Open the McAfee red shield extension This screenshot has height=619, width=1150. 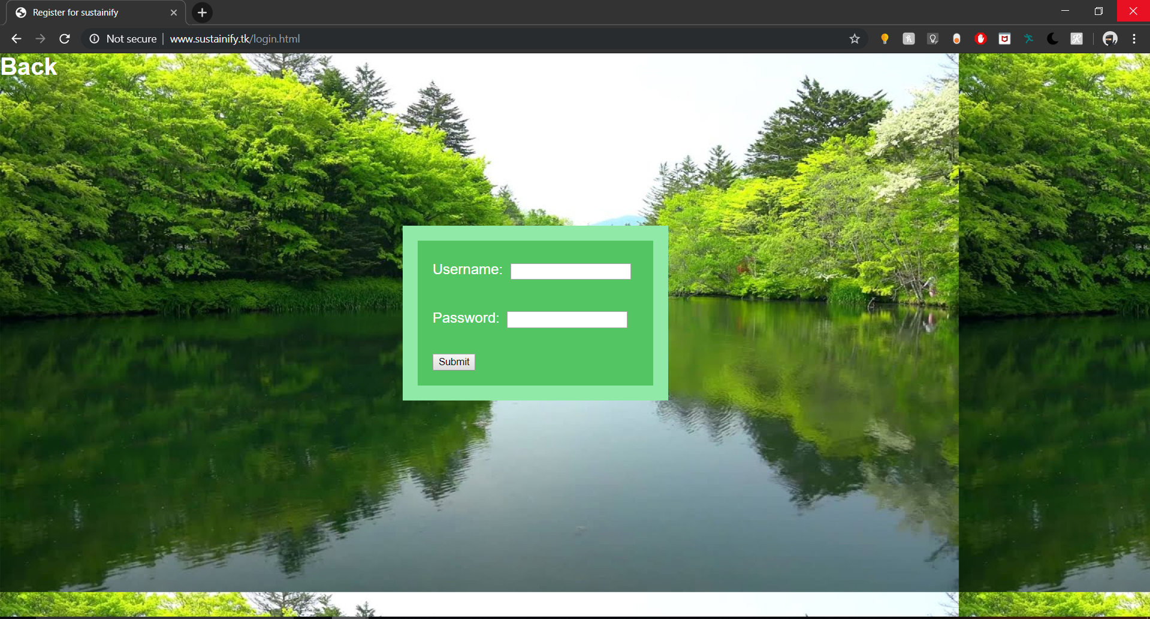[1004, 39]
